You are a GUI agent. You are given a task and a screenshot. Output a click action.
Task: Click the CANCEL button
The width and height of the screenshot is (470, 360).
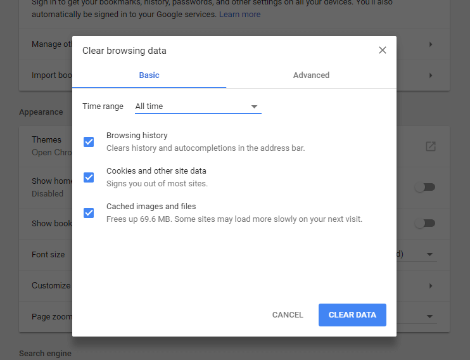(x=288, y=315)
